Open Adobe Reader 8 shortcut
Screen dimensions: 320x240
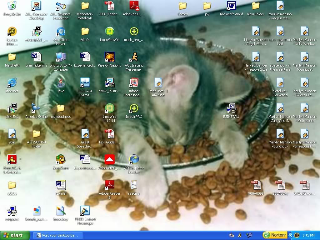(109, 185)
